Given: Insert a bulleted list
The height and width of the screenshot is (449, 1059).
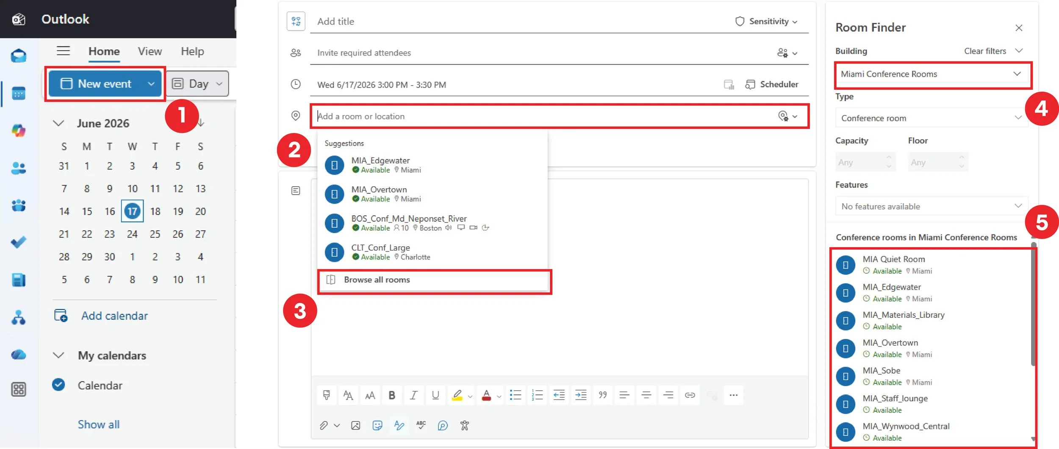Looking at the screenshot, I should point(516,395).
